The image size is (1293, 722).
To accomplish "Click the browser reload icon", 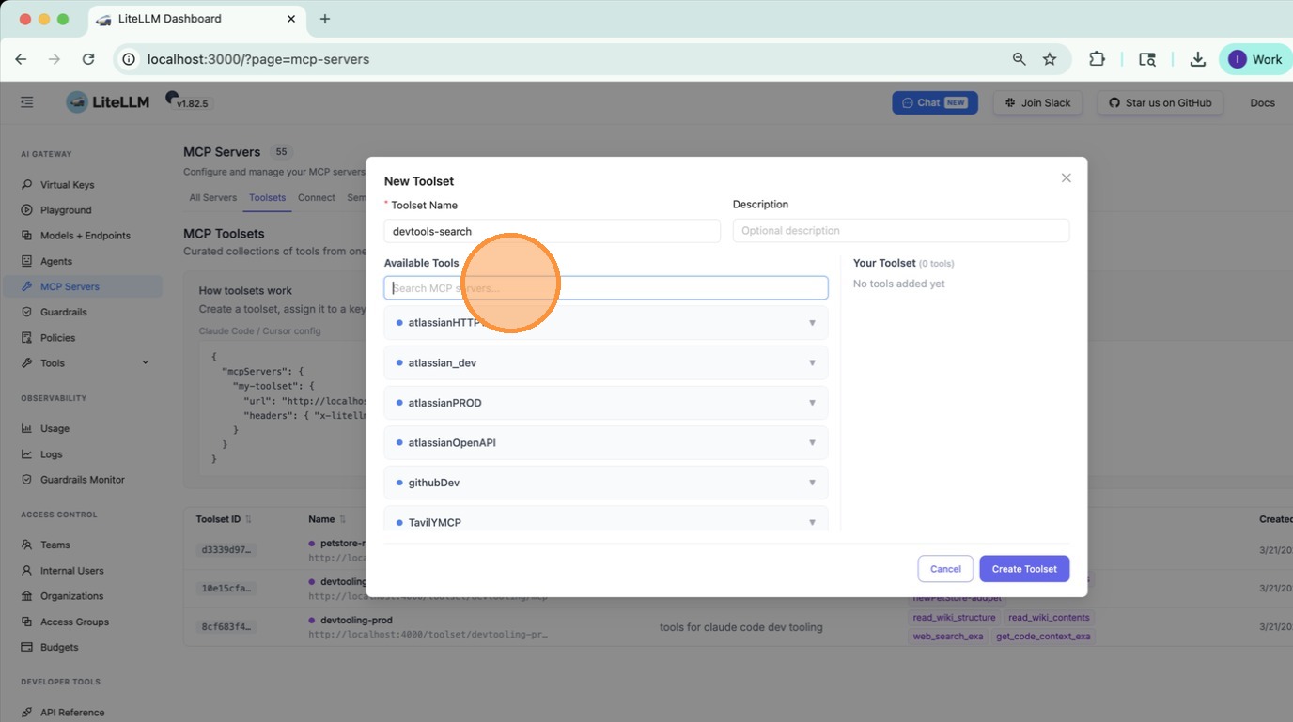I will click(88, 59).
